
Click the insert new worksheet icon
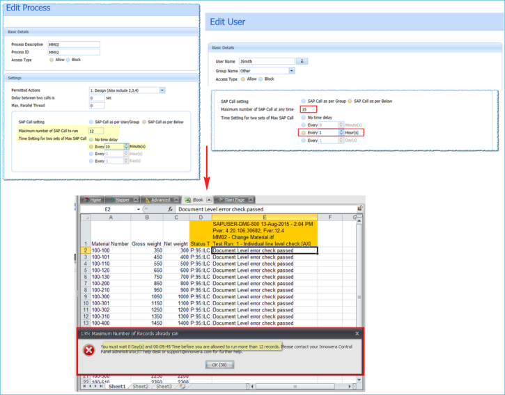click(x=182, y=387)
